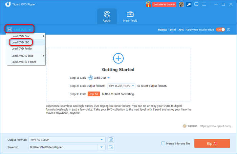The height and width of the screenshot is (154, 237).
Task: Open the https://www.tipard.com/ link
Action: (x=215, y=126)
